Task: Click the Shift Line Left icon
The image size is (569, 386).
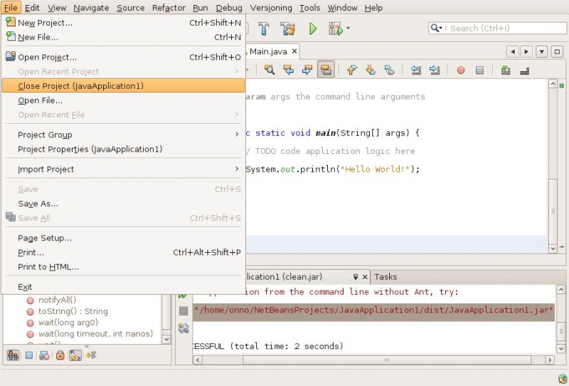Action: point(416,70)
